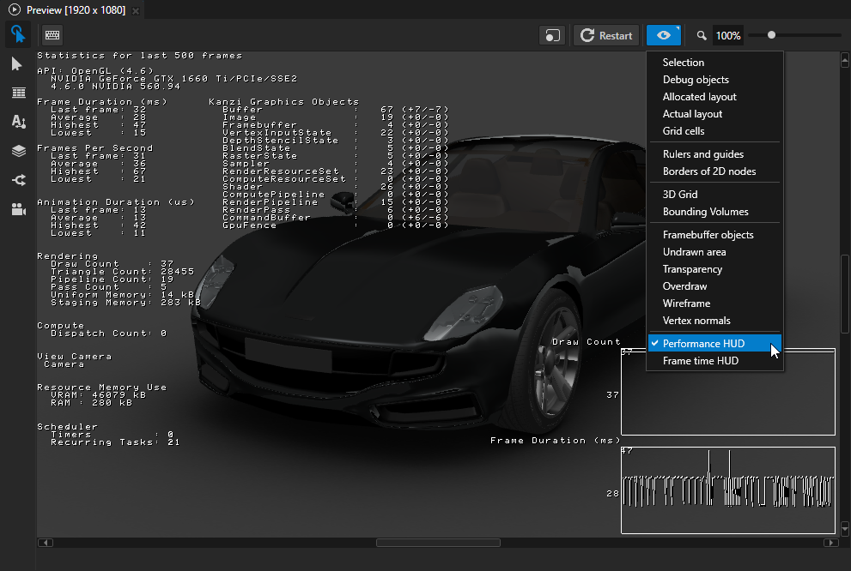This screenshot has height=571, width=851.
Task: Select the connections tool in the sidebar
Action: pyautogui.click(x=17, y=180)
